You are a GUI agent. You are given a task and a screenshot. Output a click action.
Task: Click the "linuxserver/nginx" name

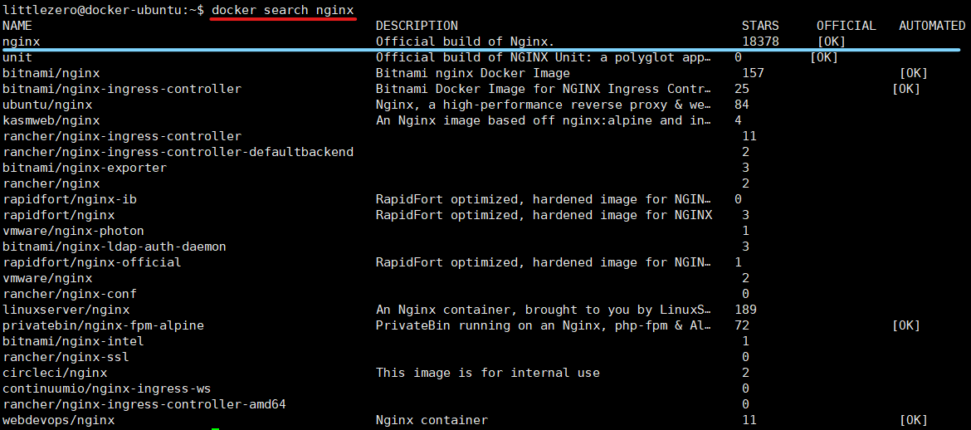pos(66,309)
